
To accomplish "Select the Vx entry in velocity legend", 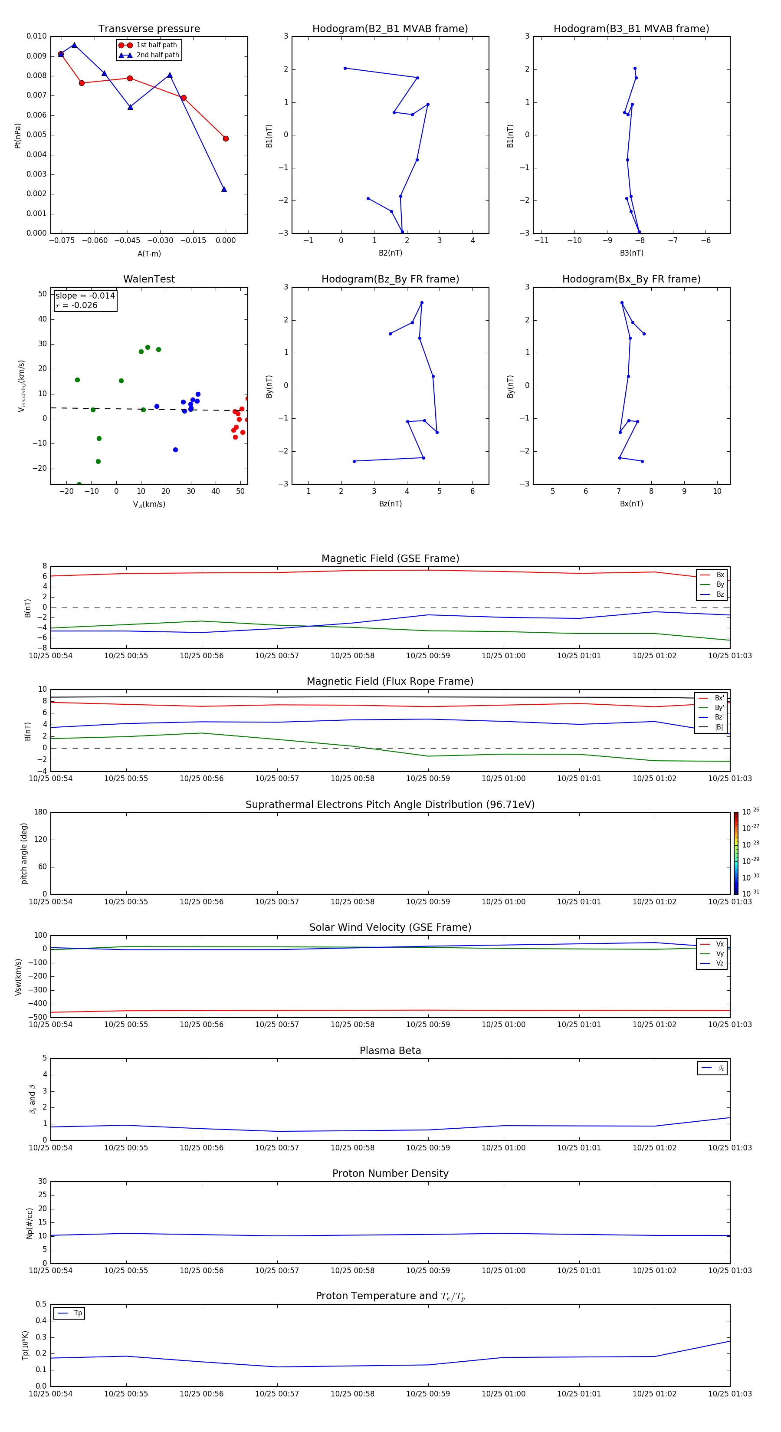I will click(712, 944).
